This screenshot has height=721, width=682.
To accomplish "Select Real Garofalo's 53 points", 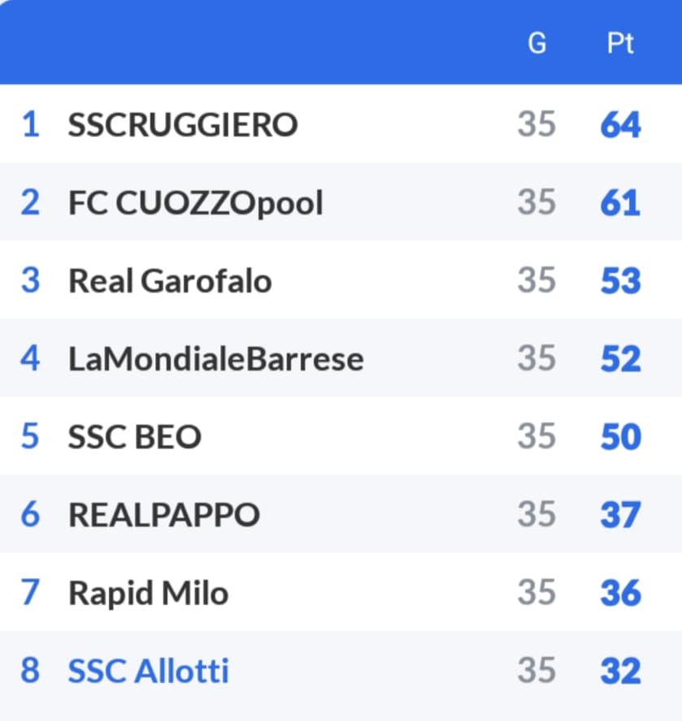I will tap(620, 281).
